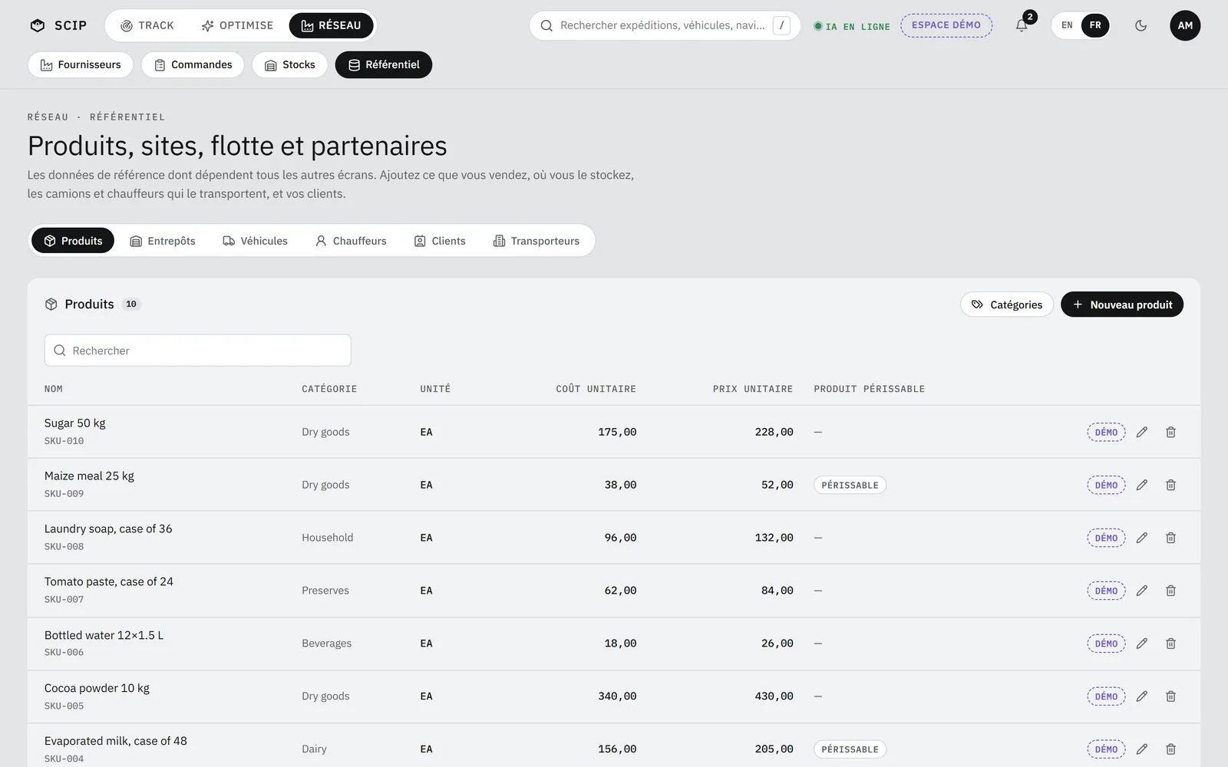Image resolution: width=1228 pixels, height=767 pixels.
Task: Go to Stocks page
Action: pyautogui.click(x=290, y=64)
